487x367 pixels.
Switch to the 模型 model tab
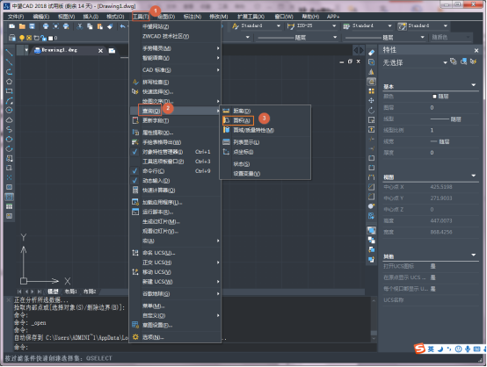pos(53,291)
